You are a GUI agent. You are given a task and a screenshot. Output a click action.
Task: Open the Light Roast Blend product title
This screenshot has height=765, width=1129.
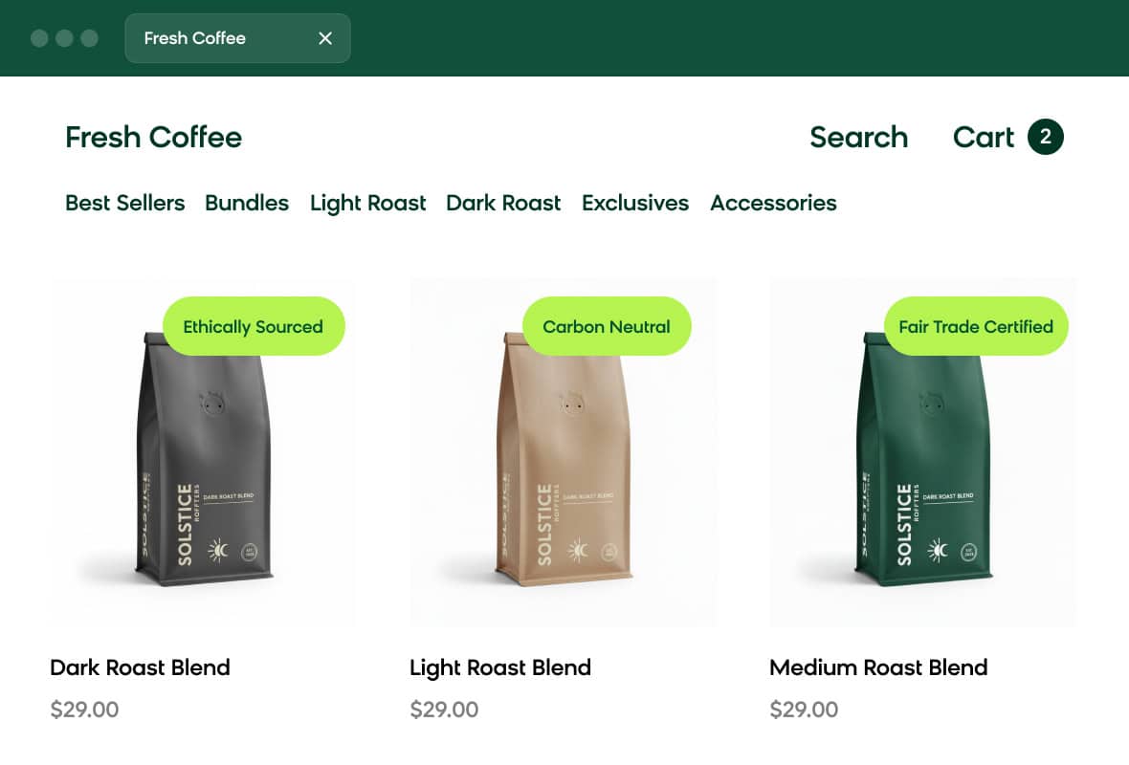tap(500, 667)
